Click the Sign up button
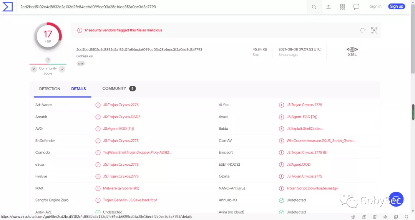 pyautogui.click(x=397, y=7)
